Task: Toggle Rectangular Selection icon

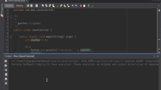Action: pos(57,6)
